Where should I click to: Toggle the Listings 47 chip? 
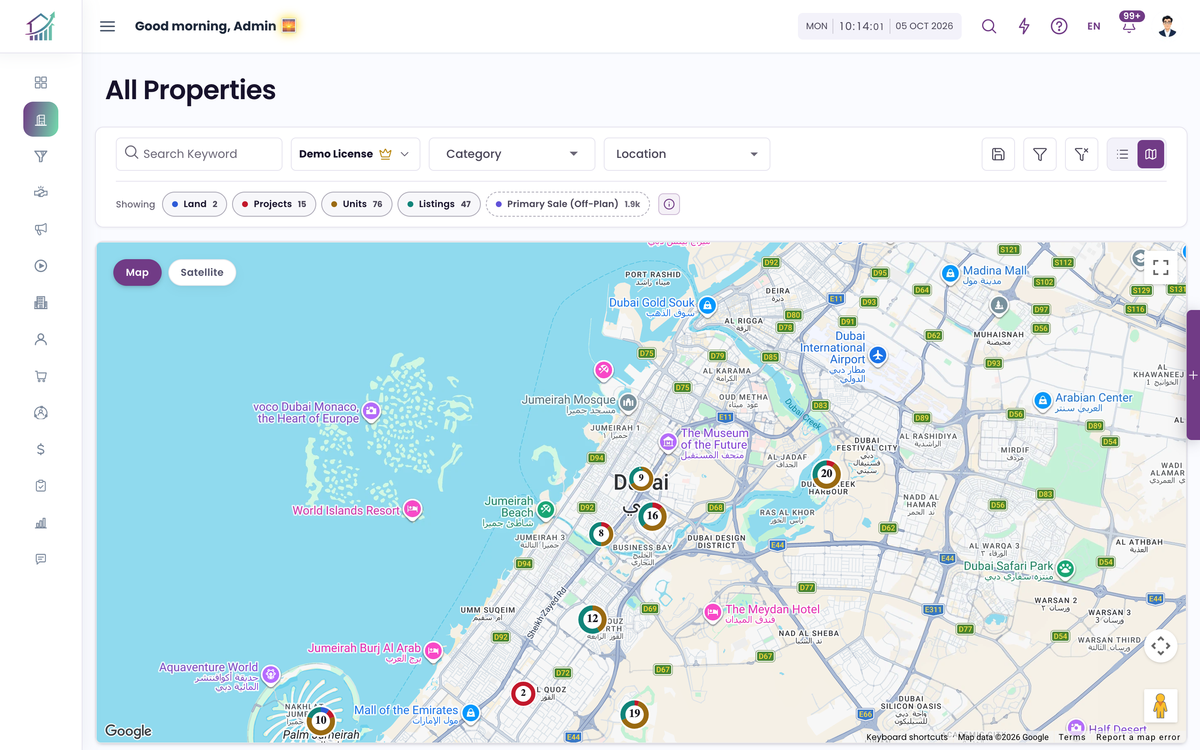click(439, 204)
